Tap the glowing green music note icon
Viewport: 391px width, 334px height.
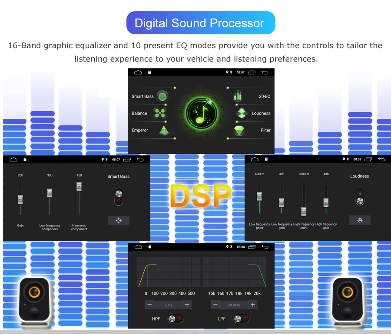(201, 113)
